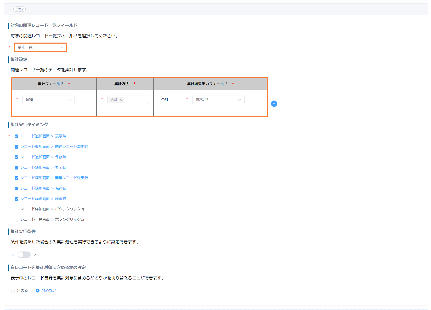The height and width of the screenshot is (310, 431).
Task: Collapse the 設定2 section arrow
Action: pyautogui.click(x=9, y=9)
